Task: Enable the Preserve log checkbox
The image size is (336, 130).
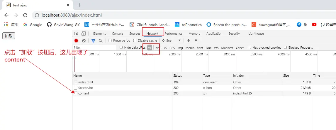Action: pos(110,41)
